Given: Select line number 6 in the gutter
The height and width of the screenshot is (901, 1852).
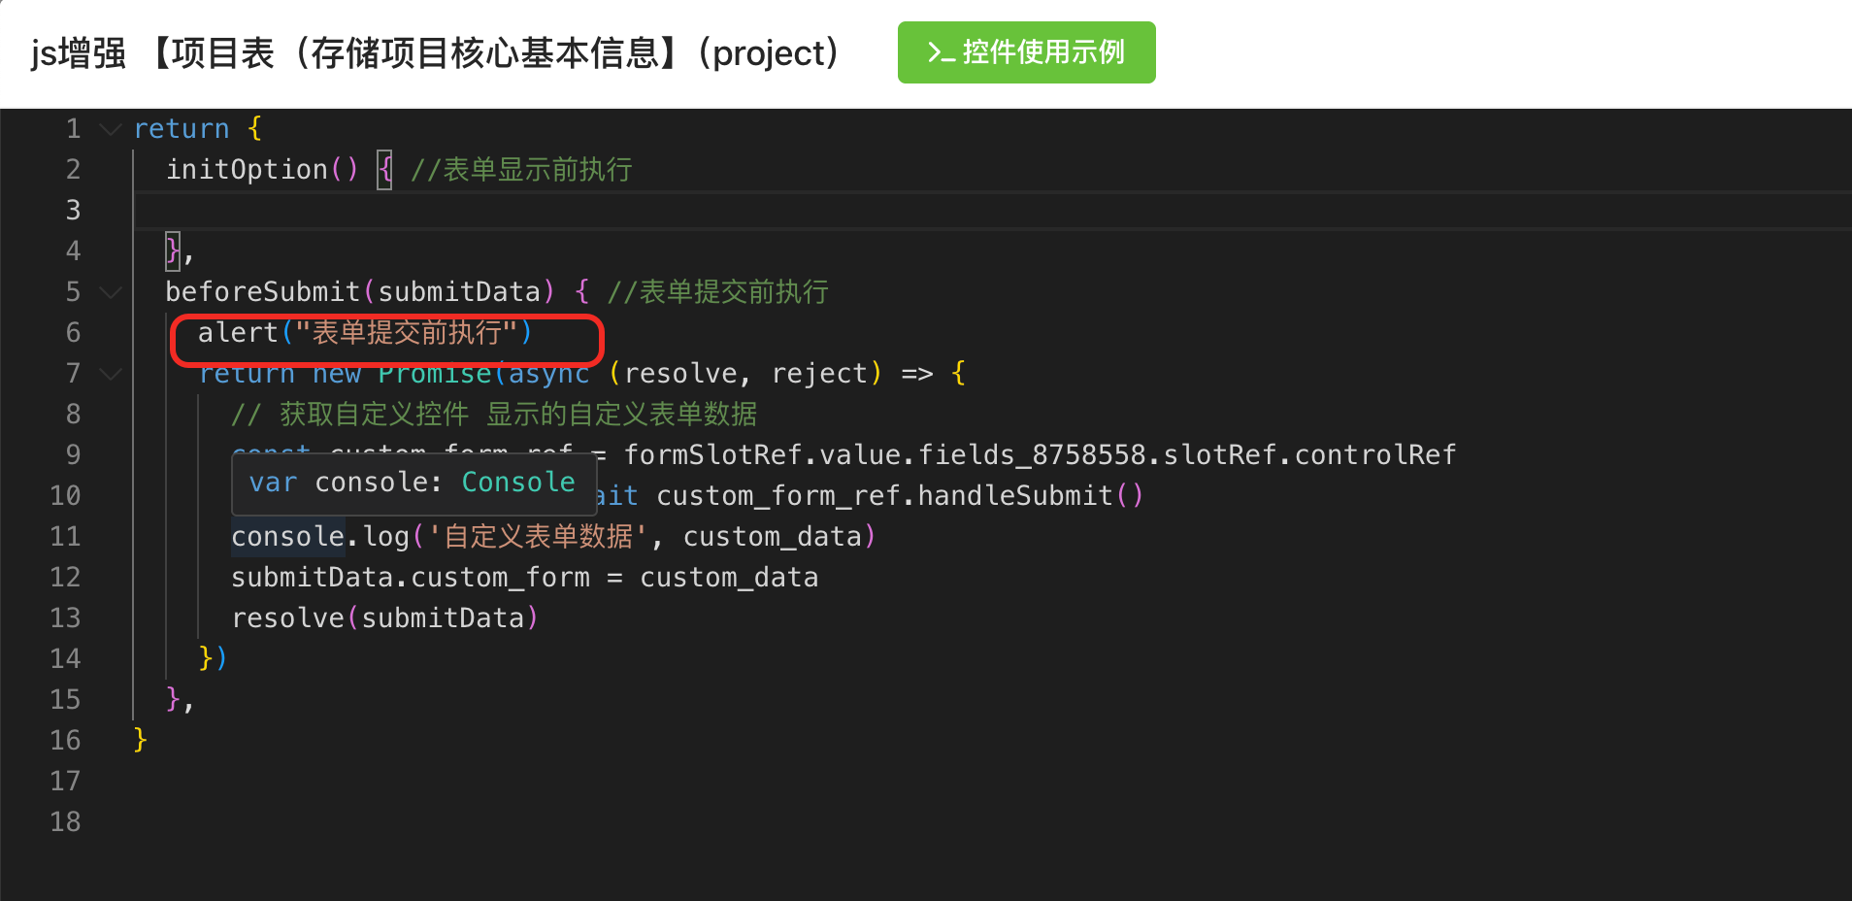Looking at the screenshot, I should click(x=73, y=333).
